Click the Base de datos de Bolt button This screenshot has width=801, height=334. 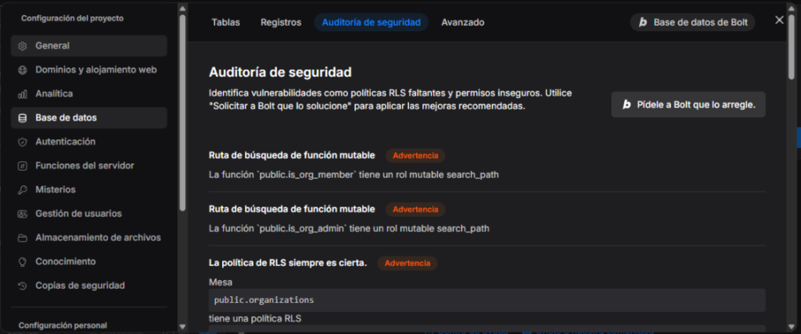click(693, 23)
